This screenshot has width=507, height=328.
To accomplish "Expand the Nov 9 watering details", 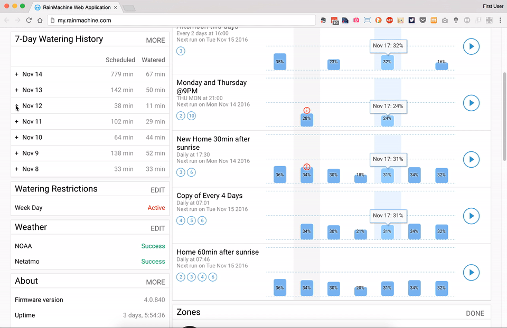I will tap(17, 153).
